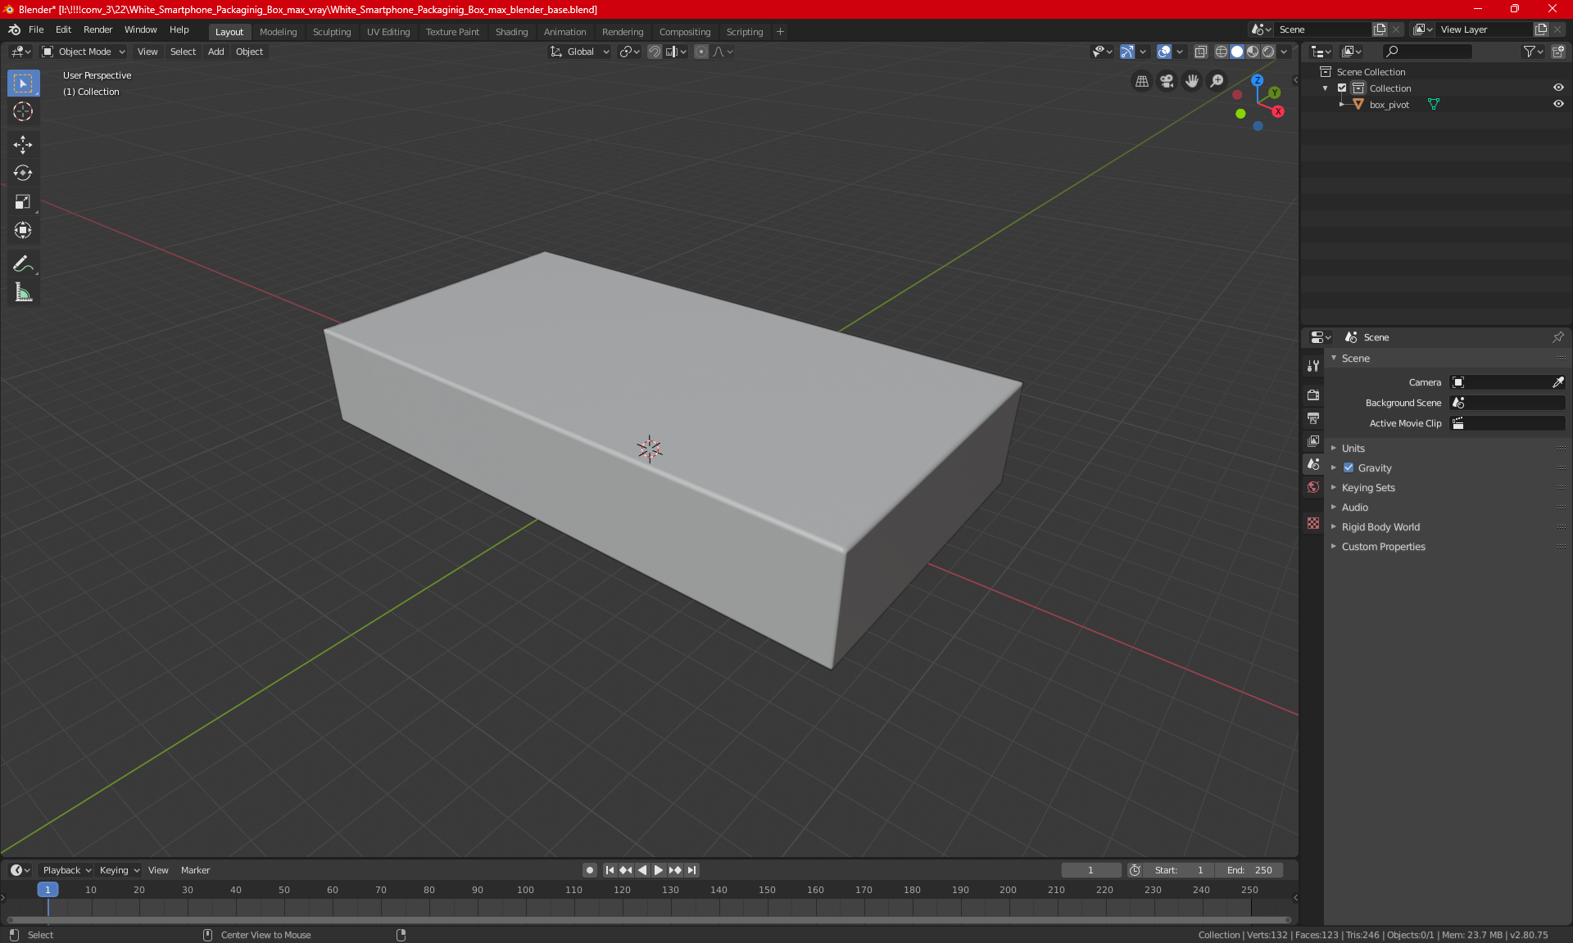Open the Render menu
This screenshot has width=1573, height=943.
(x=97, y=29)
